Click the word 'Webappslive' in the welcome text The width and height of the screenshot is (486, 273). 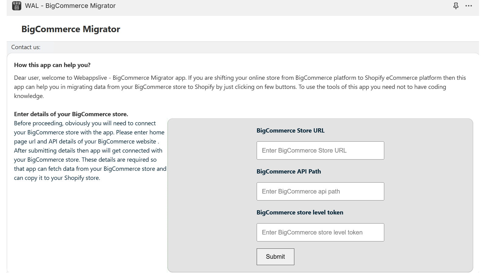(90, 78)
